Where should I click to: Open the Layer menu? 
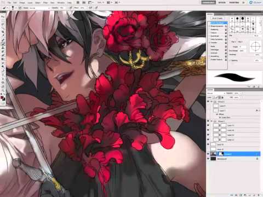[30, 3]
